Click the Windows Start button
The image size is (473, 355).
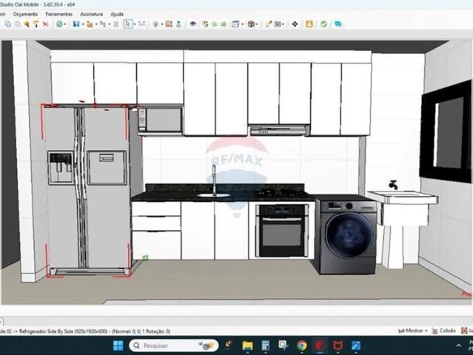(118, 345)
